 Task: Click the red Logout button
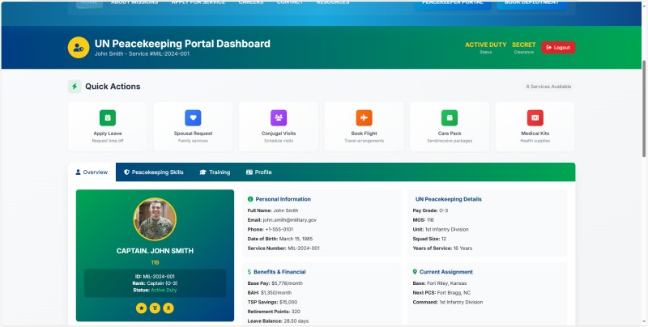(558, 48)
